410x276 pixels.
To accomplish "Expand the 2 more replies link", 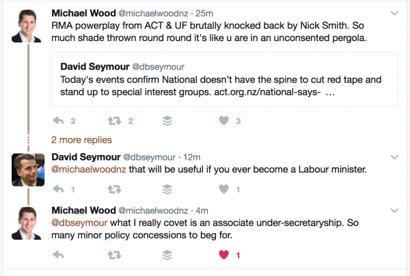I will point(81,140).
